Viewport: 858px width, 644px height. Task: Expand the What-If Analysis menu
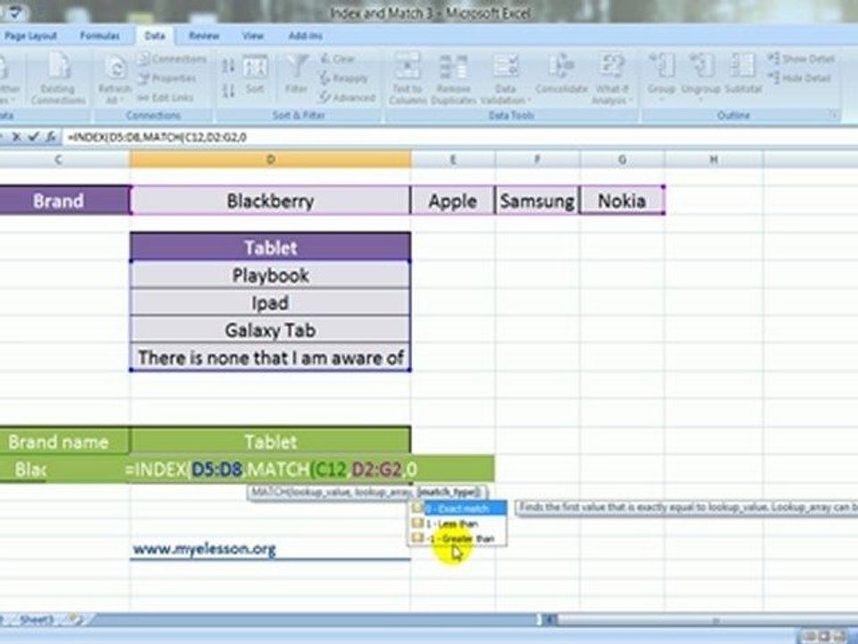[x=611, y=78]
